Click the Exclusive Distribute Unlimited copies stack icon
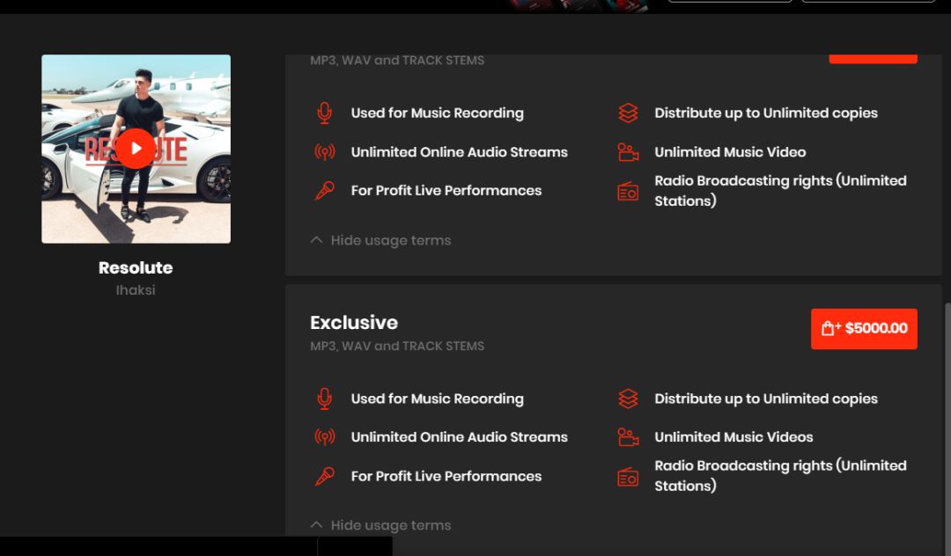951x556 pixels. pos(628,399)
